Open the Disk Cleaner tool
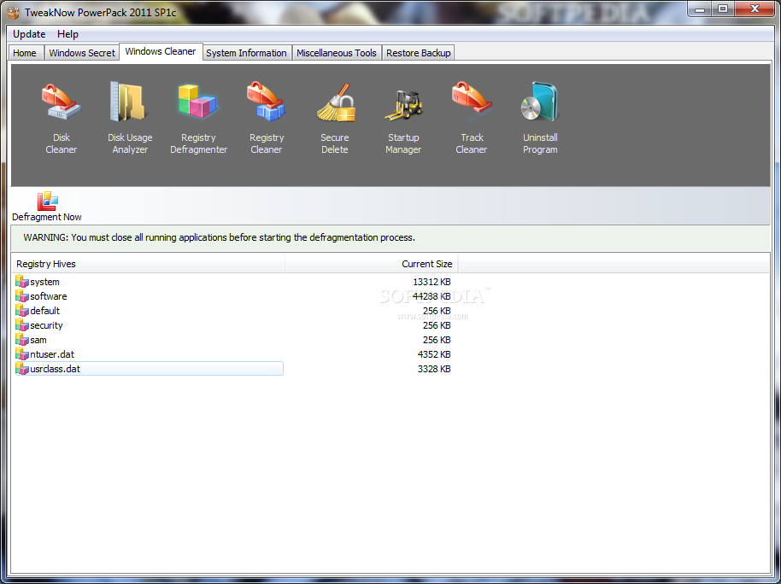The image size is (781, 584). [x=62, y=119]
